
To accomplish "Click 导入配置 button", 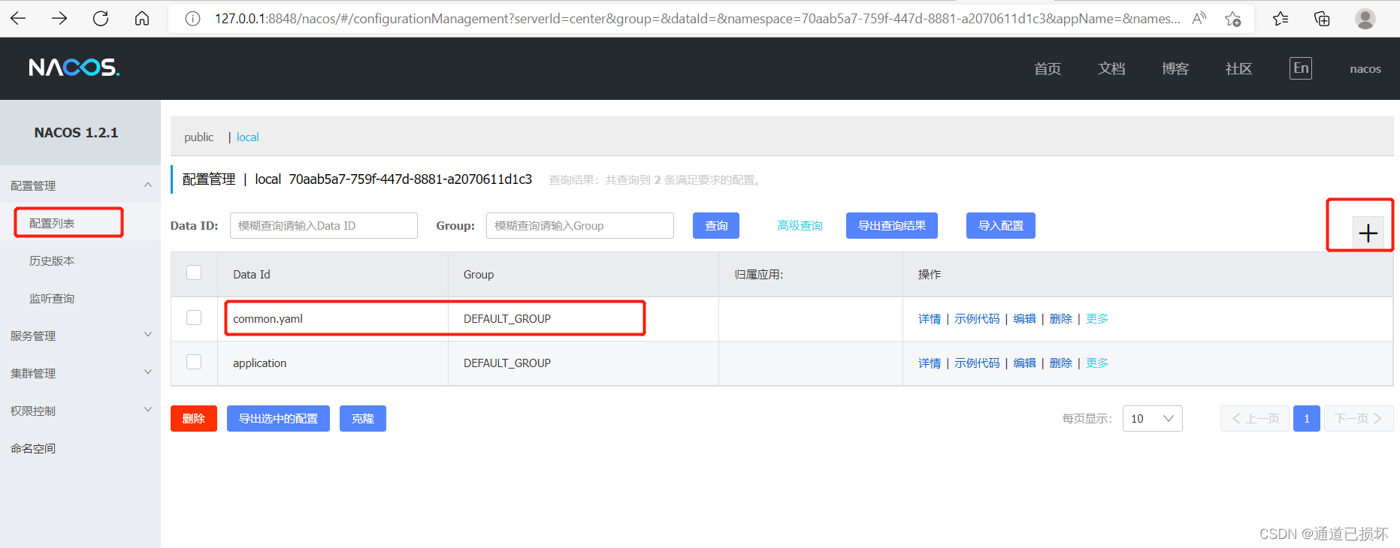I will (1001, 225).
